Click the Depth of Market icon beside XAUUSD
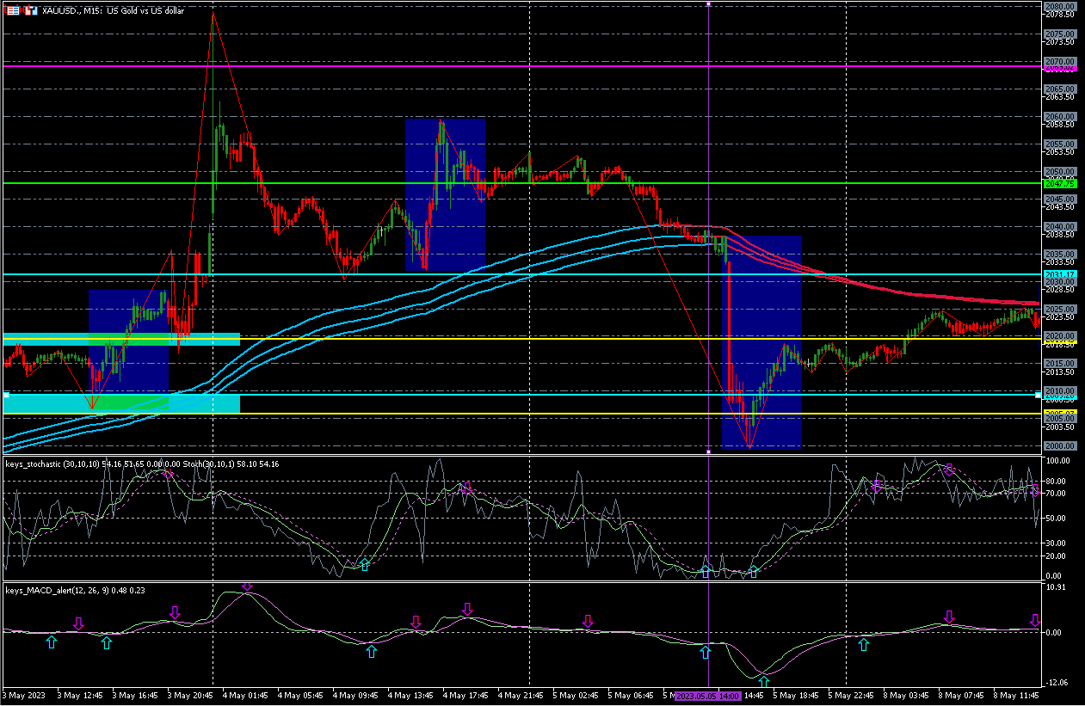Image resolution: width=1085 pixels, height=706 pixels. coord(30,11)
